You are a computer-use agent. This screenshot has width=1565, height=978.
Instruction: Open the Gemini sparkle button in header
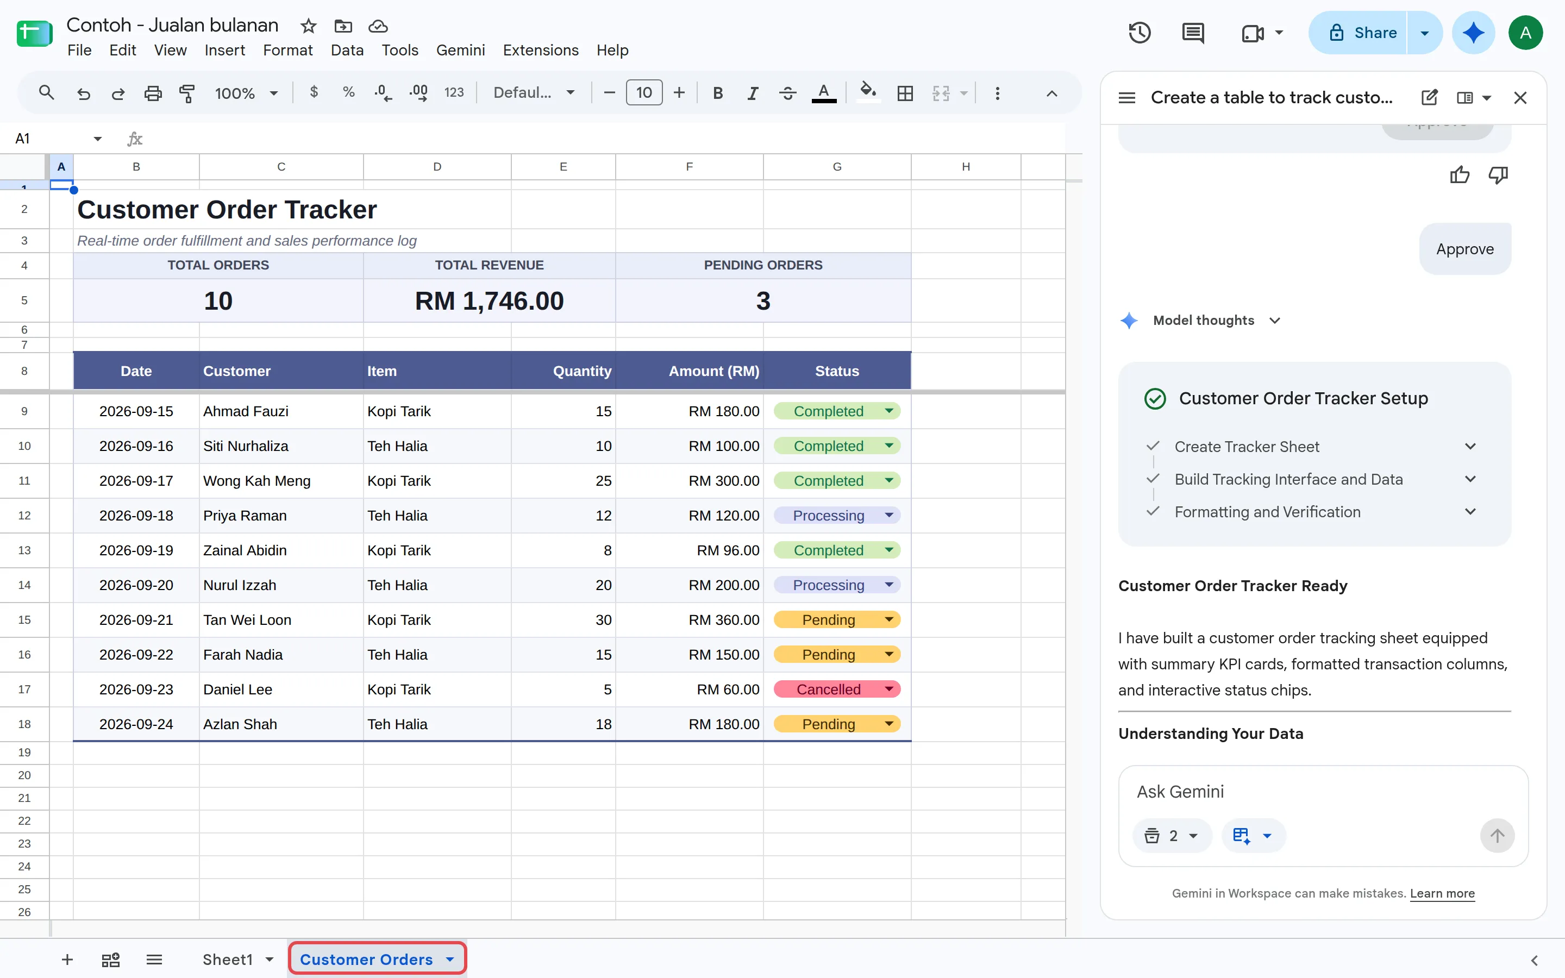pos(1473,33)
